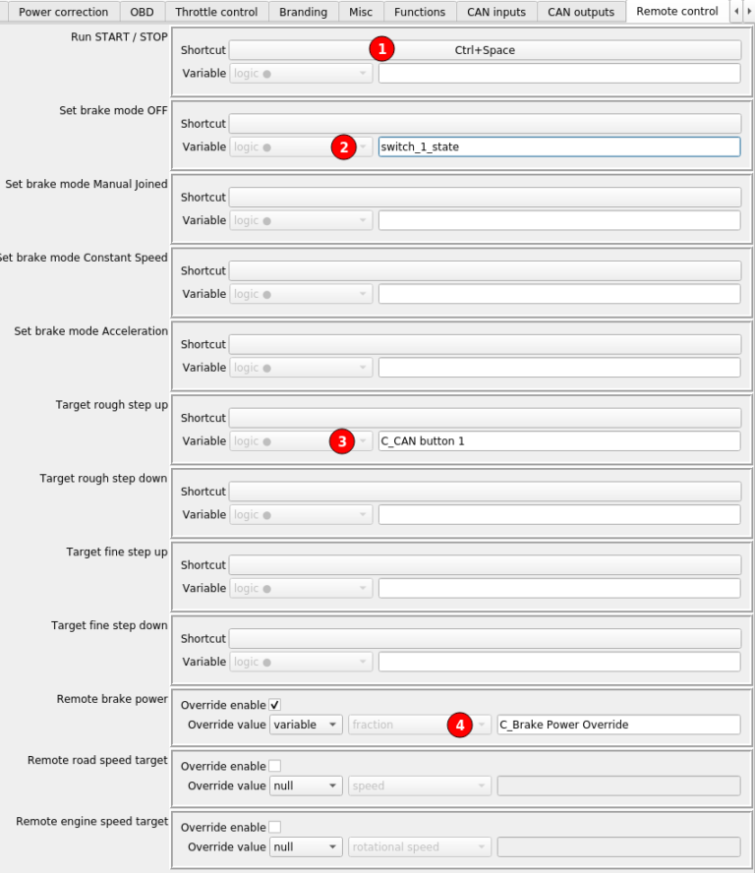
Task: Select the CAN inputs tab
Action: click(496, 12)
